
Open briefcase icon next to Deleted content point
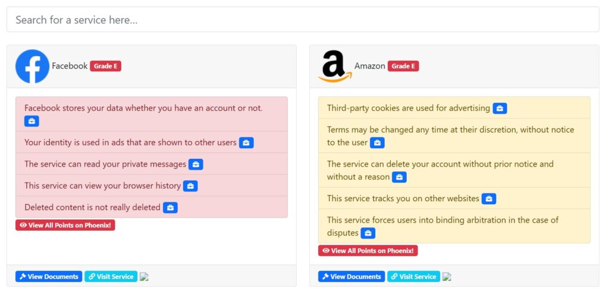point(170,208)
